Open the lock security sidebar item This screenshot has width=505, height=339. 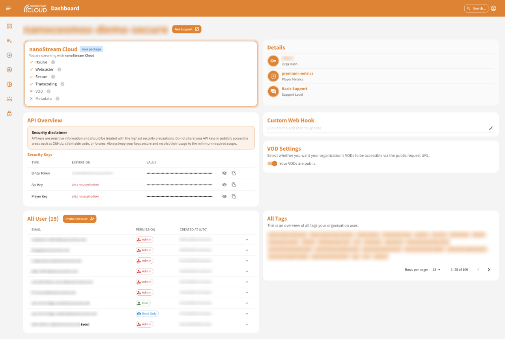click(x=9, y=114)
